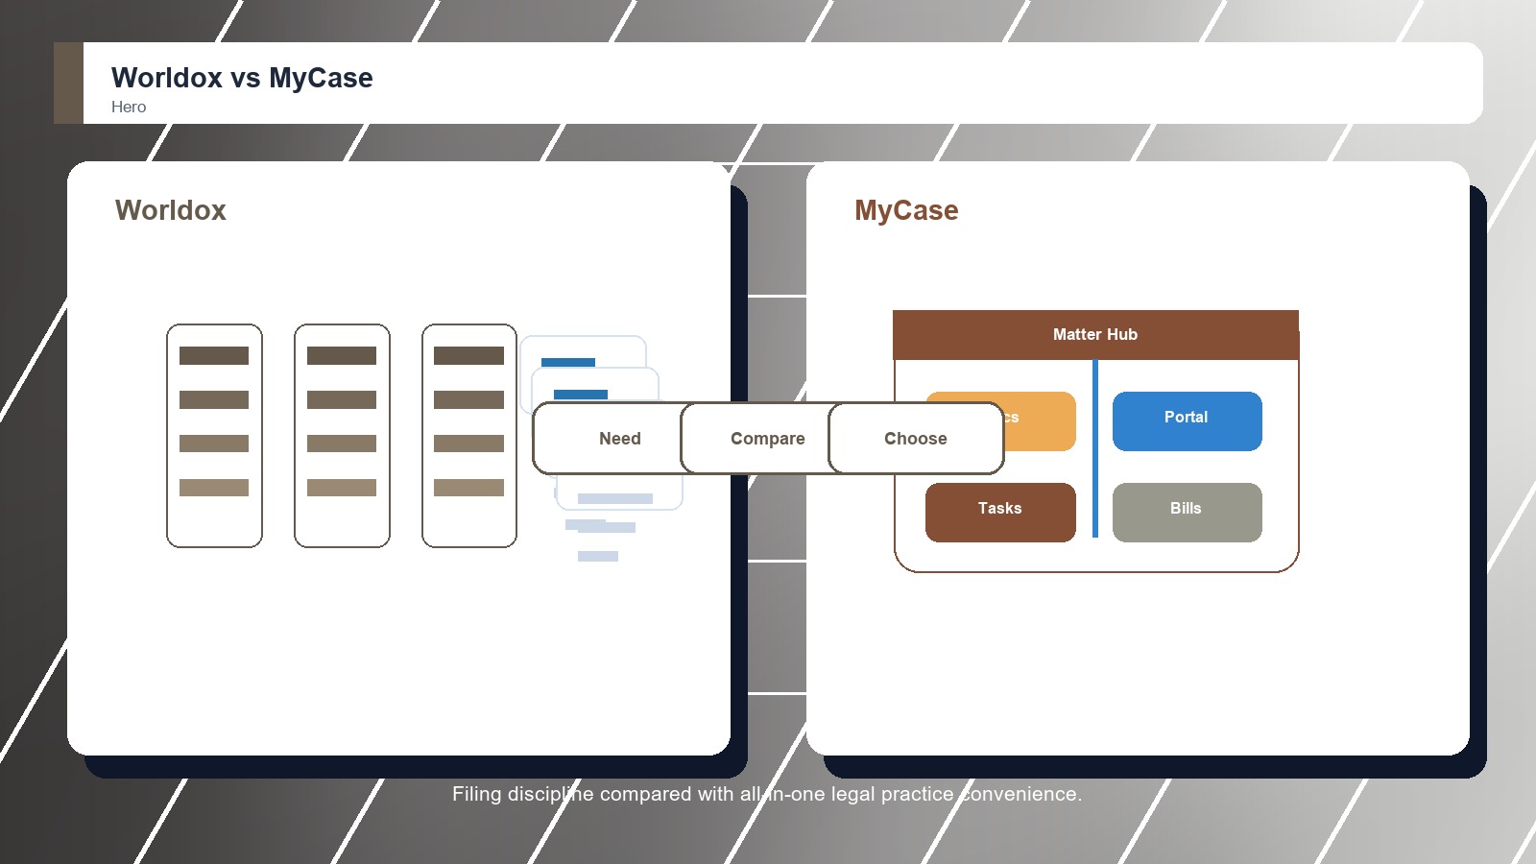Select the brown Tasks tile
1536x864 pixels.
tap(1000, 512)
